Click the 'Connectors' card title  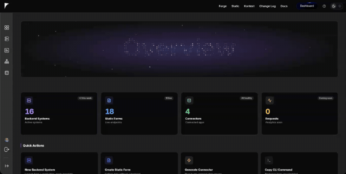tap(193, 119)
